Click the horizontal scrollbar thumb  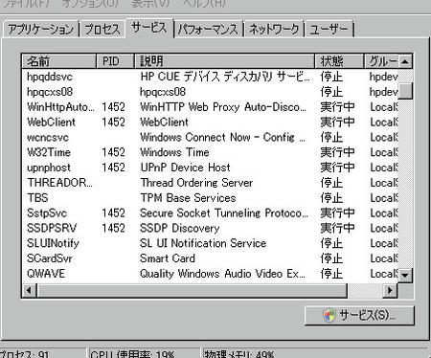click(x=192, y=290)
